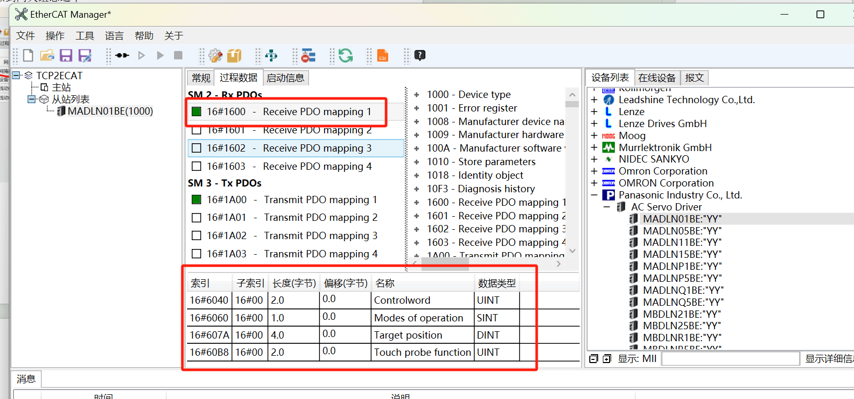Click the 索引 column header

pos(209,283)
